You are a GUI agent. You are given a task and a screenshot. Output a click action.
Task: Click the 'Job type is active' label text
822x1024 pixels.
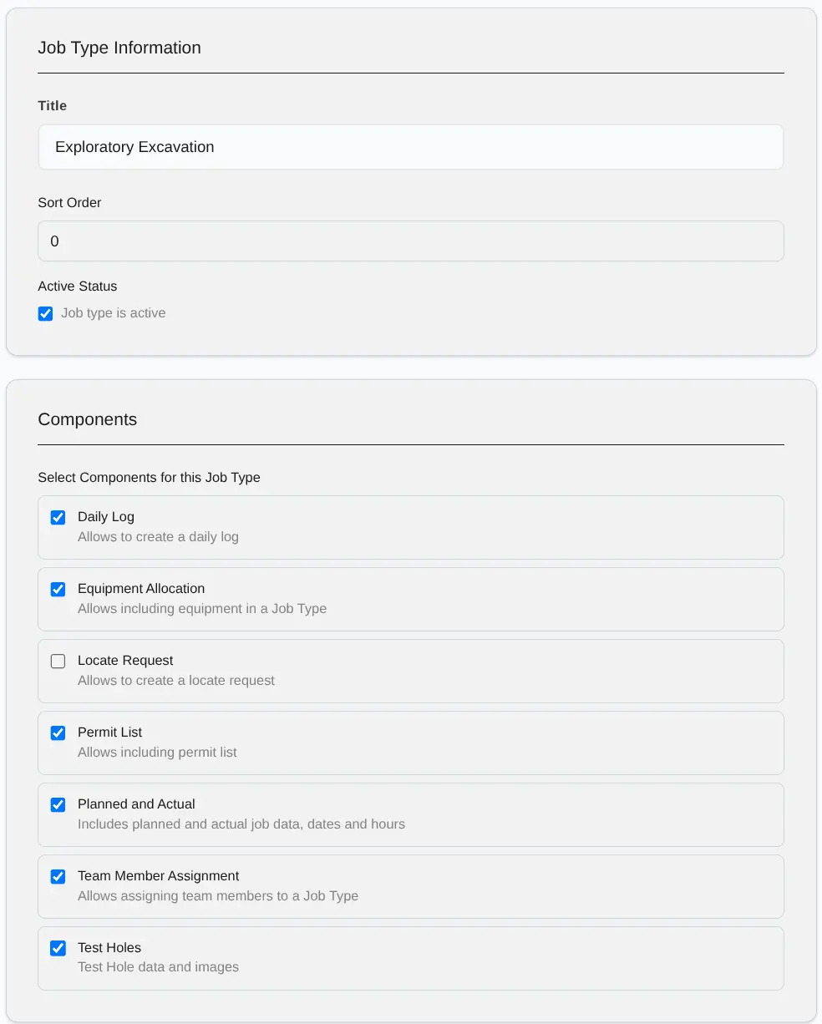coord(113,313)
